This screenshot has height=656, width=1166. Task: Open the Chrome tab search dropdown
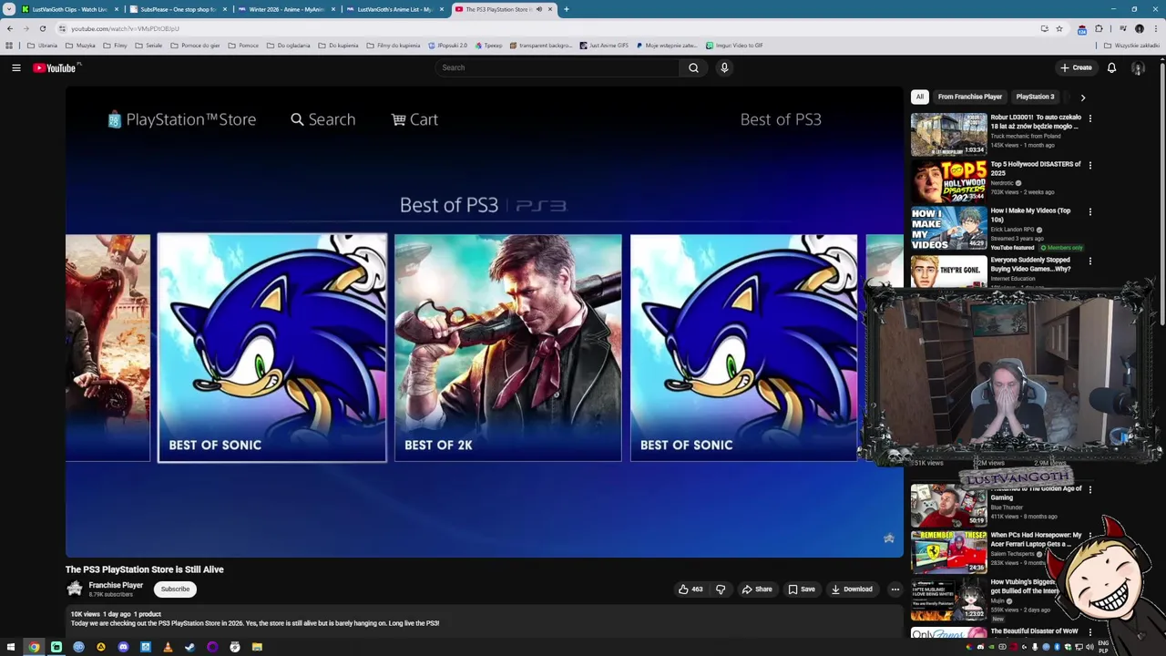pos(9,9)
